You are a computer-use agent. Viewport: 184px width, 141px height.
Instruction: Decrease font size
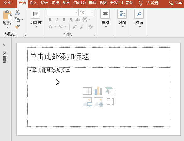tap(82, 27)
